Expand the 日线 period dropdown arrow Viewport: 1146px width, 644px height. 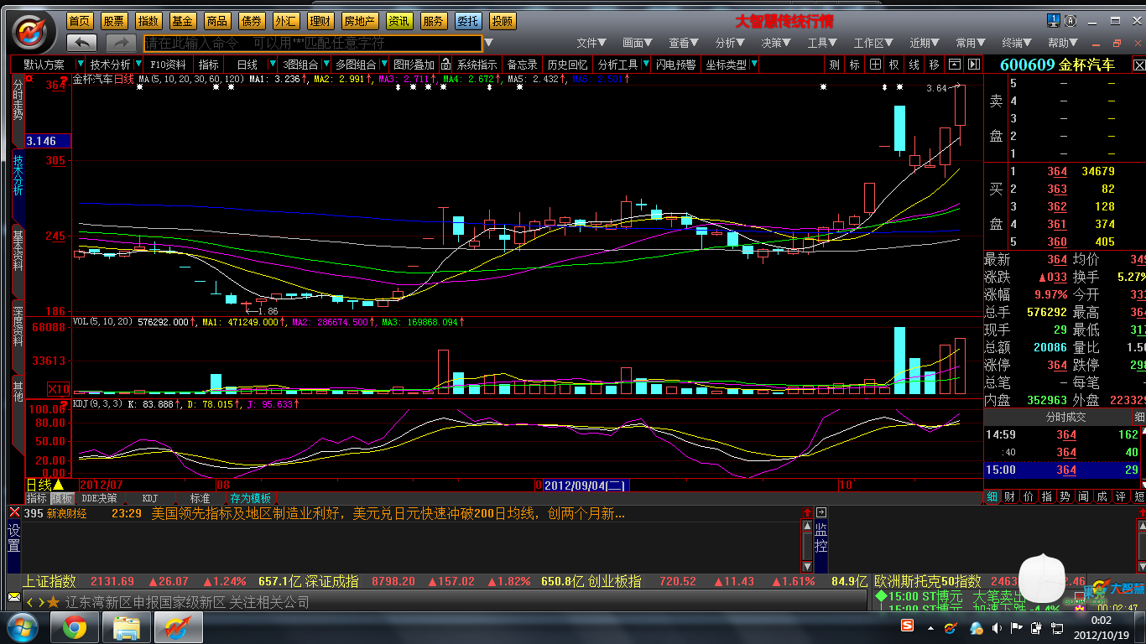click(272, 64)
